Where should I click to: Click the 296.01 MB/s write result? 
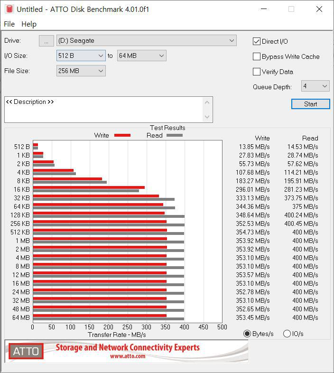tap(253, 190)
